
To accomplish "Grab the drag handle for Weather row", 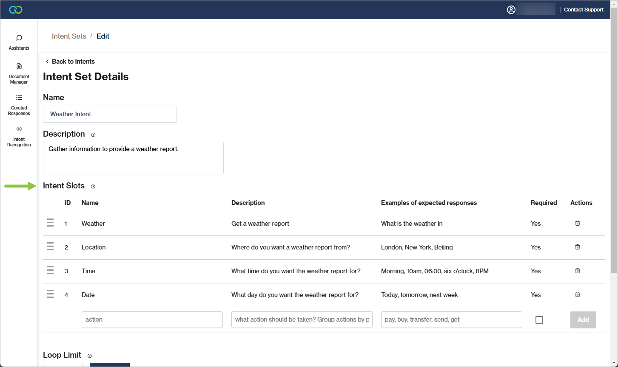I will pos(50,223).
